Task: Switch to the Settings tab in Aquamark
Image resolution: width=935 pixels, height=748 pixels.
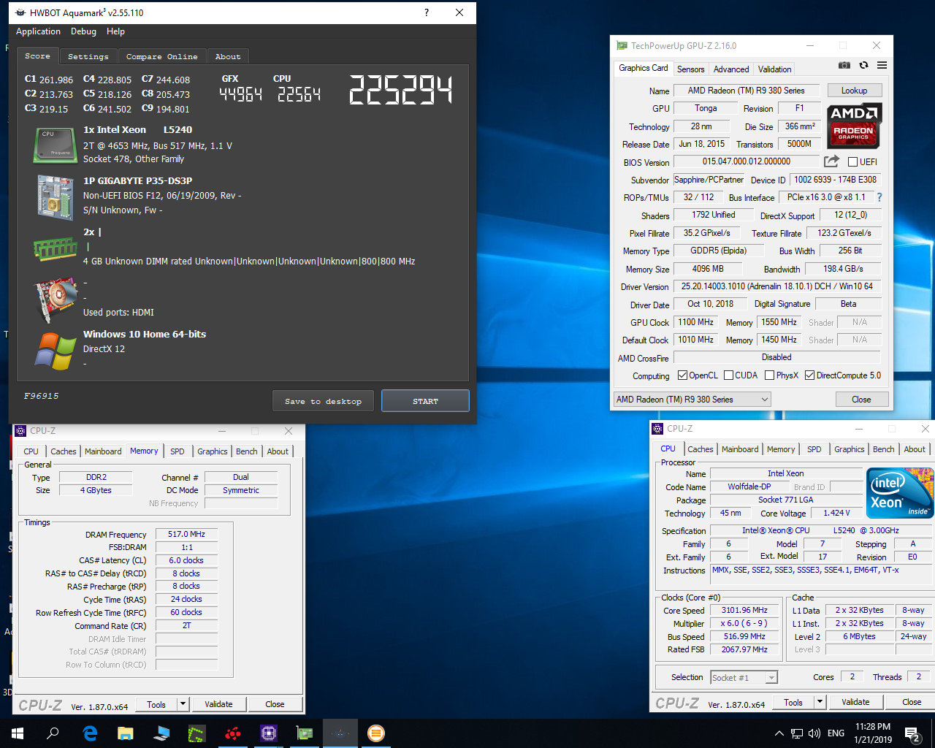Action: (88, 56)
